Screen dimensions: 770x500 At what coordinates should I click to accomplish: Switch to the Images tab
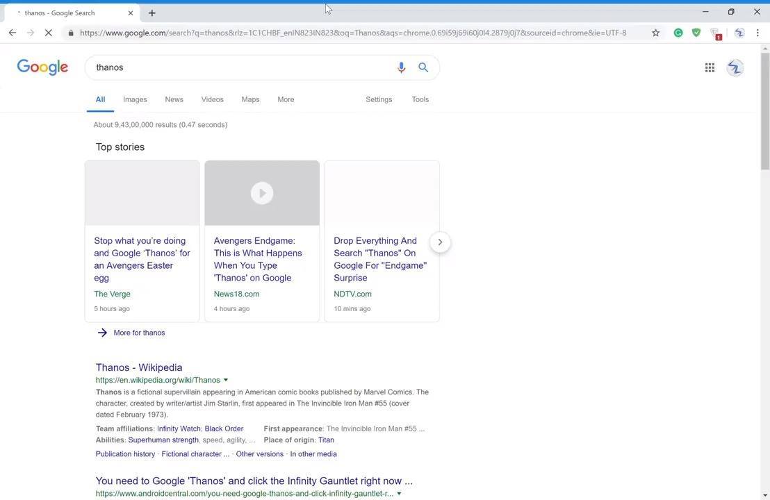pos(135,99)
